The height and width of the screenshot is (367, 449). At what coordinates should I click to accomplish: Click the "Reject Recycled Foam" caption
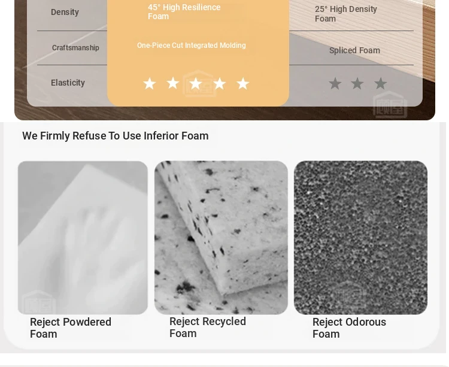pyautogui.click(x=208, y=327)
